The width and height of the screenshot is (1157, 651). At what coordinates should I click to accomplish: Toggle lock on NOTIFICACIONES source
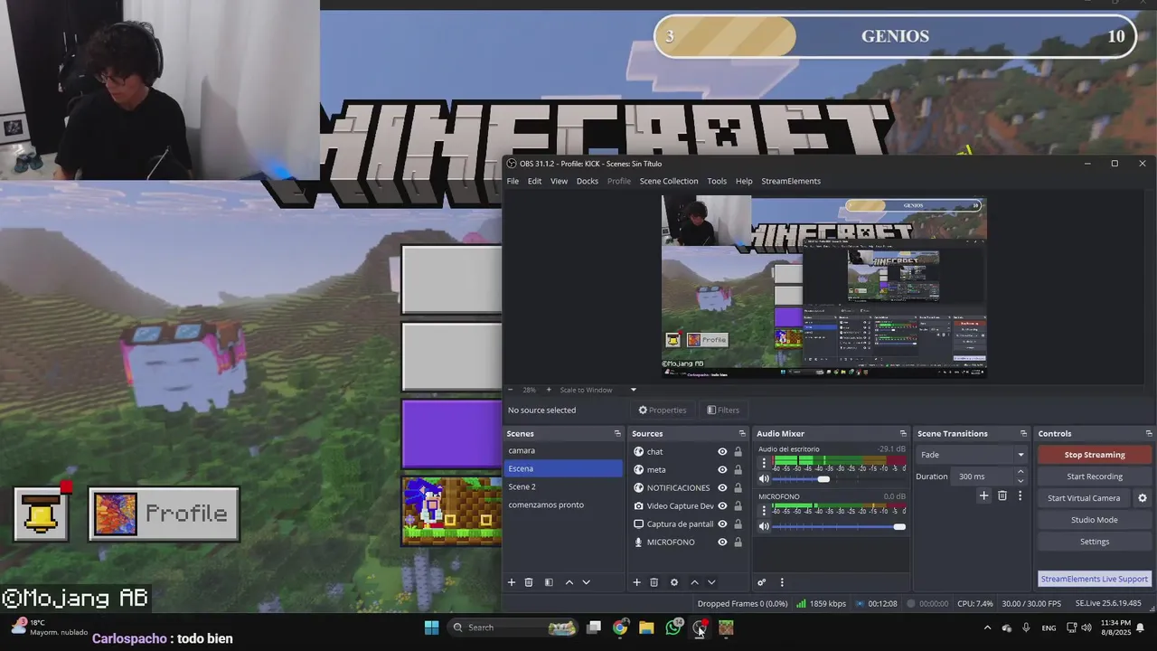click(738, 487)
